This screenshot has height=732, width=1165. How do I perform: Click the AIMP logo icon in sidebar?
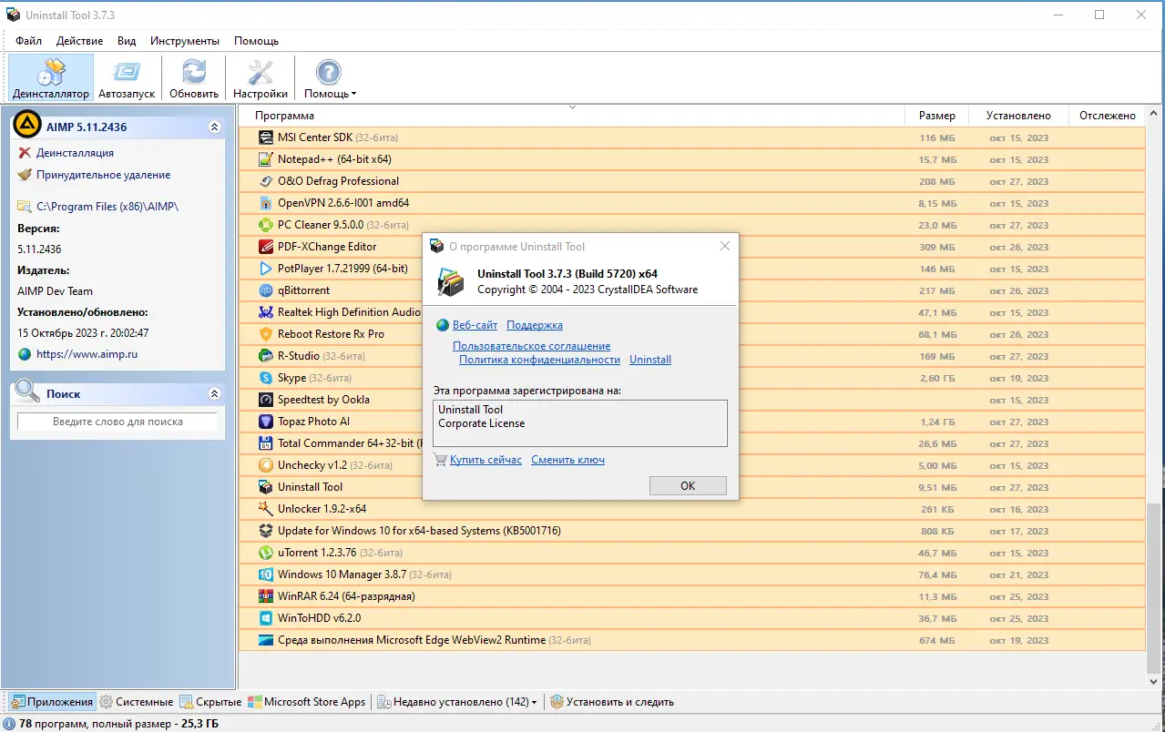pyautogui.click(x=27, y=126)
